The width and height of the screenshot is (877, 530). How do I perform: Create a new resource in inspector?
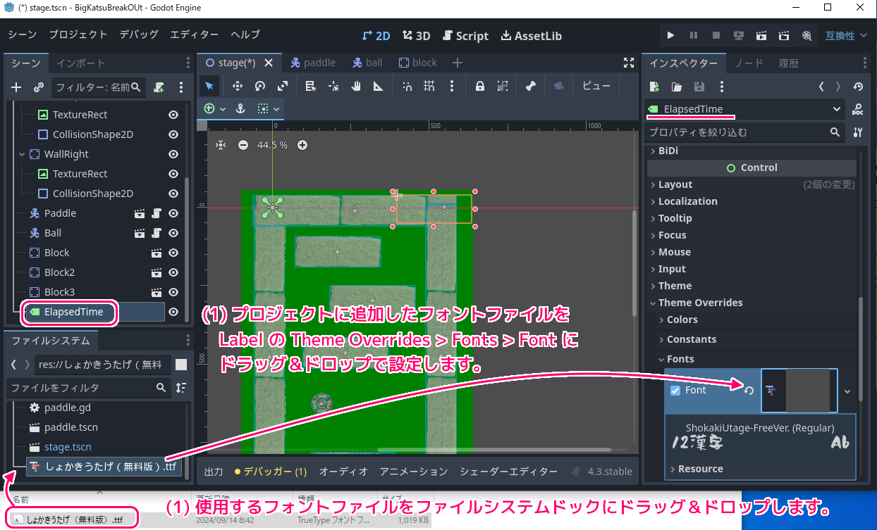click(x=654, y=87)
